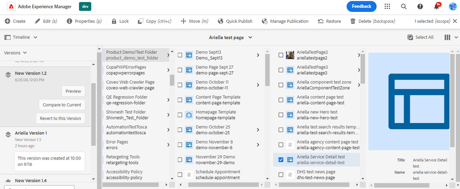460x189 pixels.
Task: Open the Versions filter dropdown
Action: (x=15, y=53)
